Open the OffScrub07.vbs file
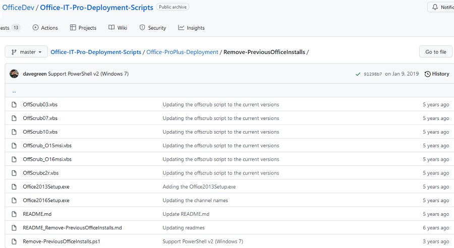The image size is (454, 248). point(40,118)
